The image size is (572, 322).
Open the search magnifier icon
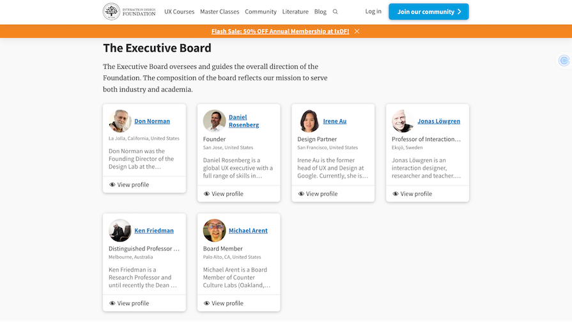click(336, 11)
